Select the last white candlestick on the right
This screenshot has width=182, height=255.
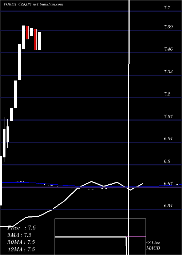point(39,41)
